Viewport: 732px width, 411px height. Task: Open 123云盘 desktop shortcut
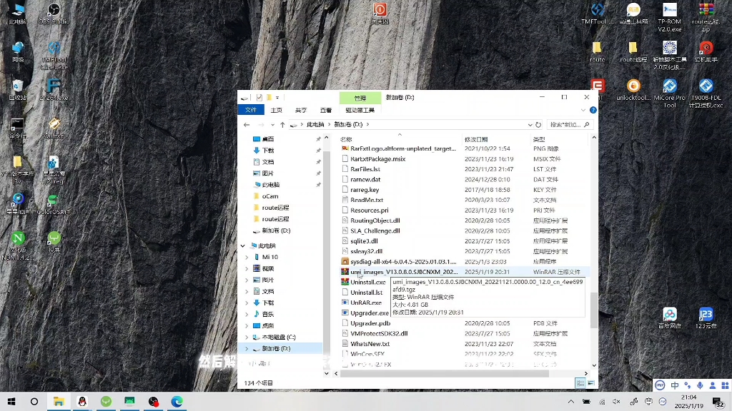[706, 318]
